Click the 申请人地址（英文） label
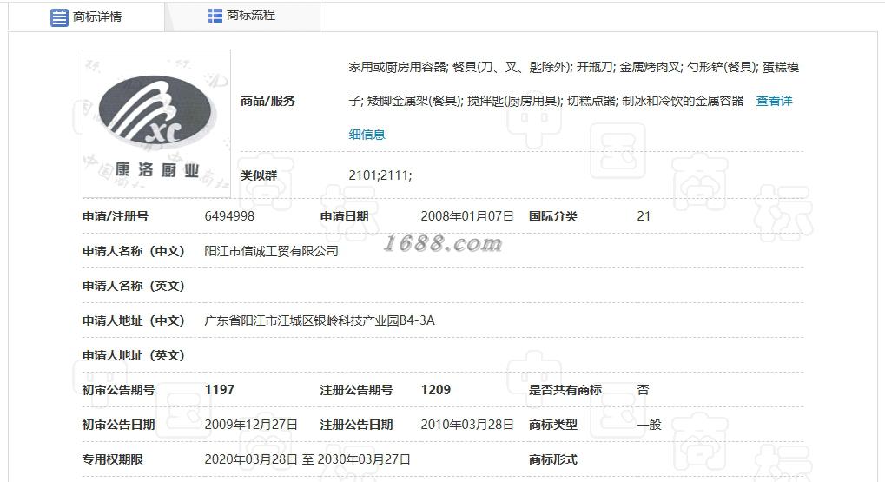Viewport: 885px width, 482px height. (x=133, y=355)
